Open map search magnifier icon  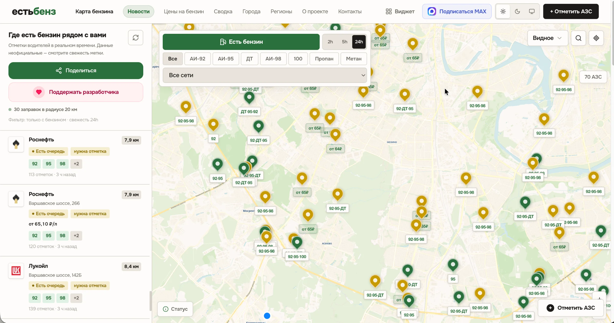578,38
